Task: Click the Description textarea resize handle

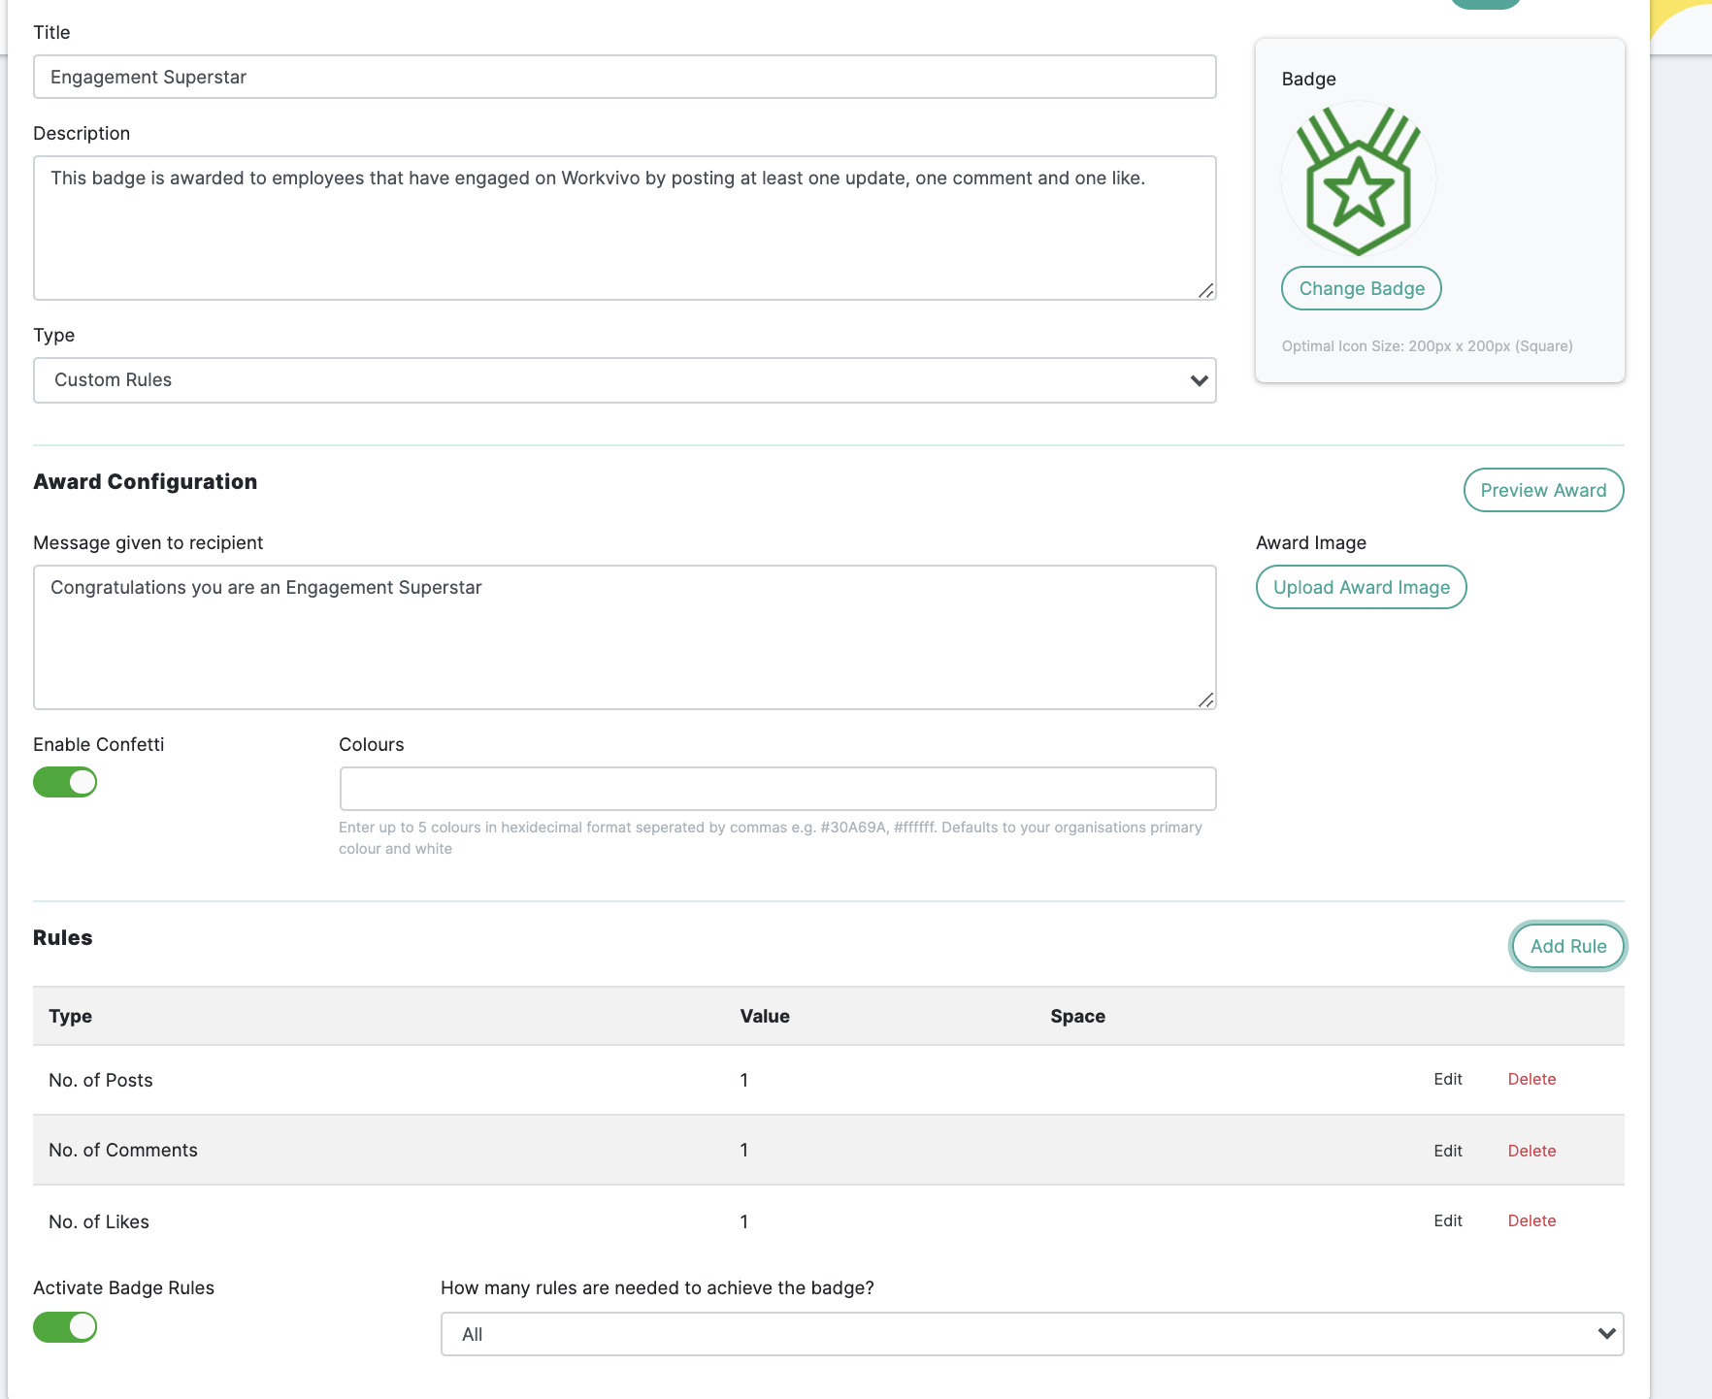Action: coord(1206,290)
